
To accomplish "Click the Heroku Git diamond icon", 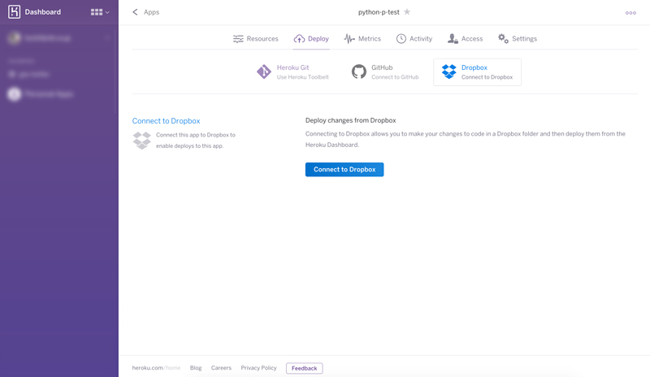I will (263, 71).
